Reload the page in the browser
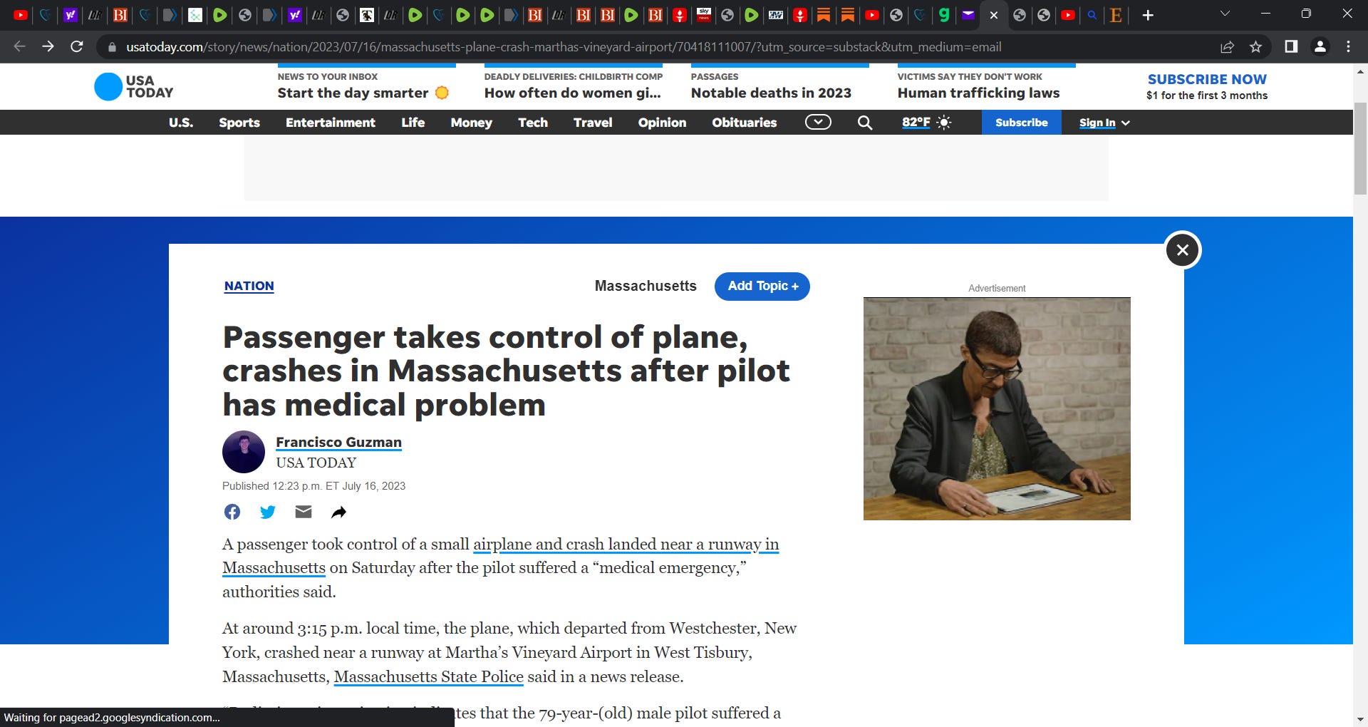 [77, 47]
